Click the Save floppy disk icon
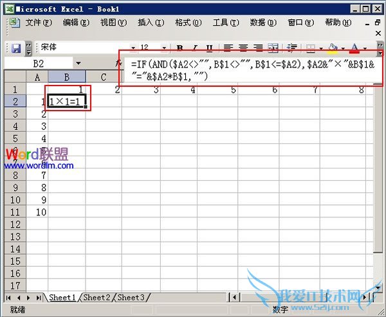The image size is (386, 317). coord(16,48)
